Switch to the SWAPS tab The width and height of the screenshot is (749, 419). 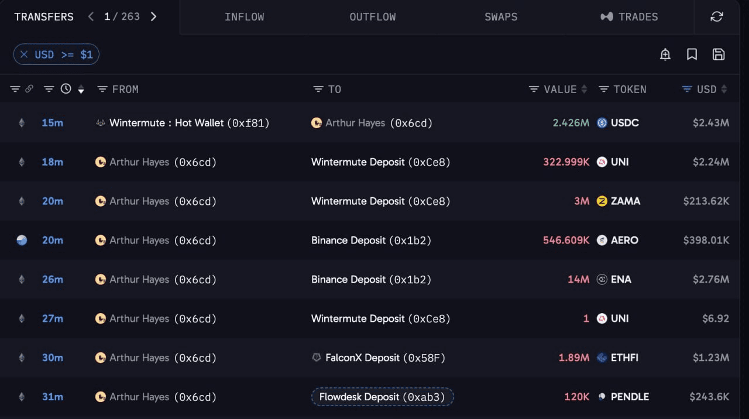pyautogui.click(x=501, y=17)
